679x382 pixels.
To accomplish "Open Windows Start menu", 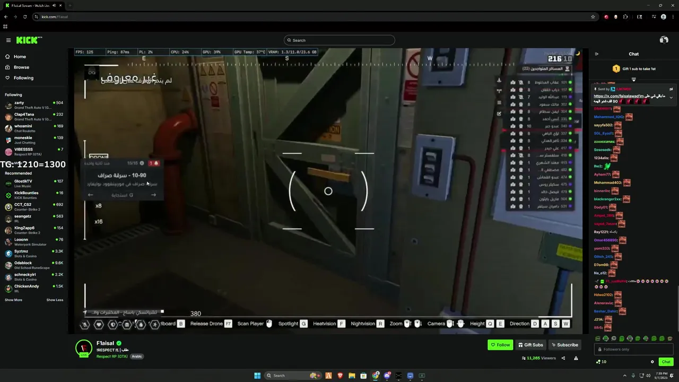I will pyautogui.click(x=257, y=376).
